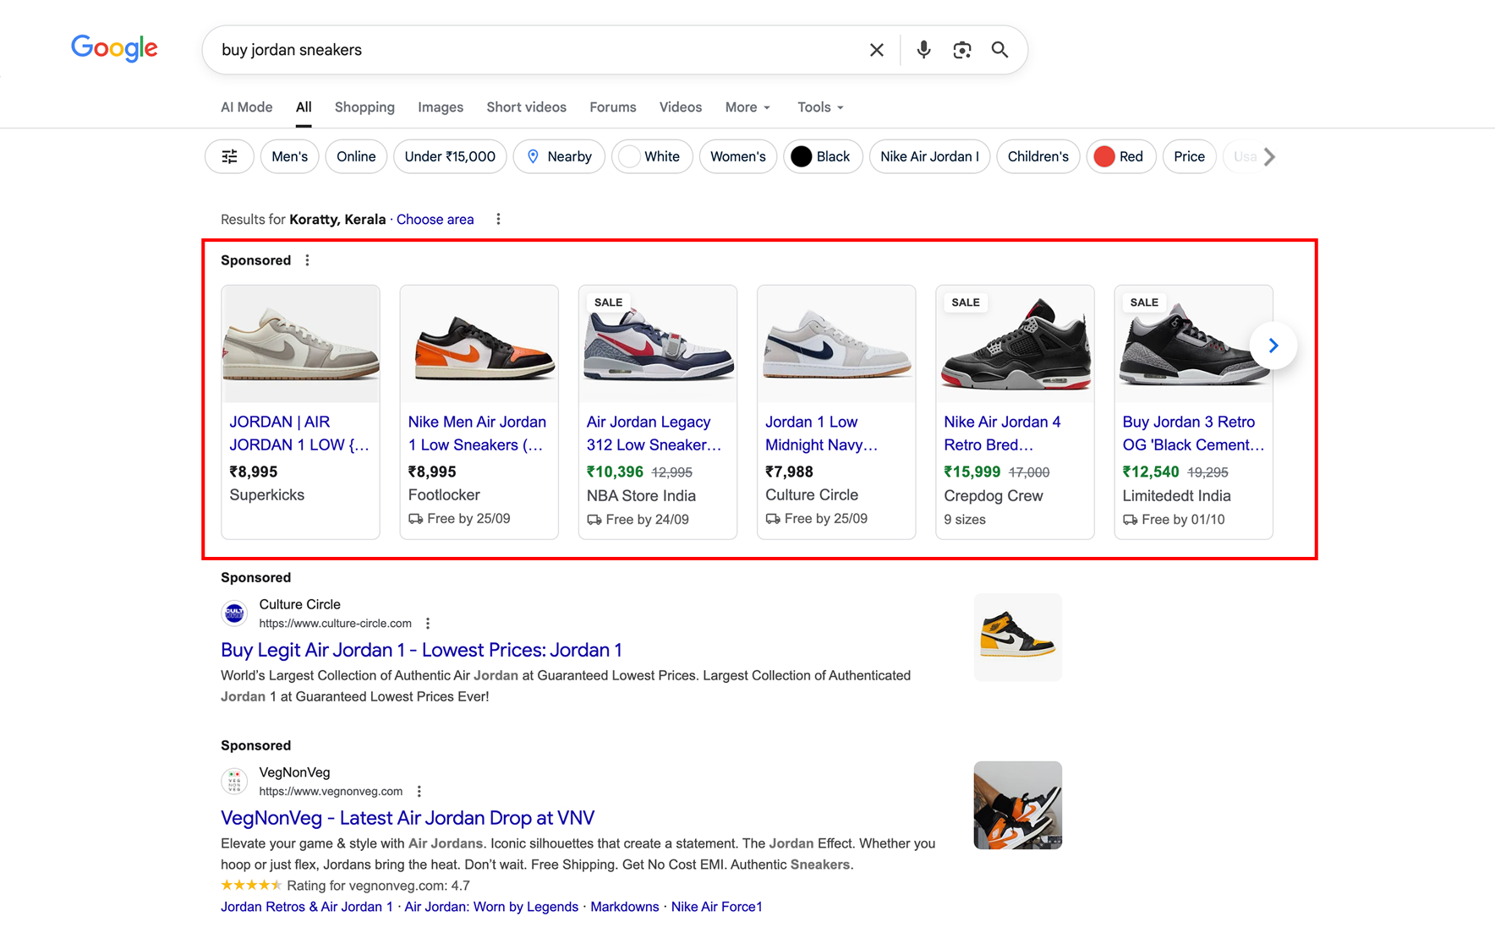
Task: Select the Black color filter chip
Action: pos(823,156)
